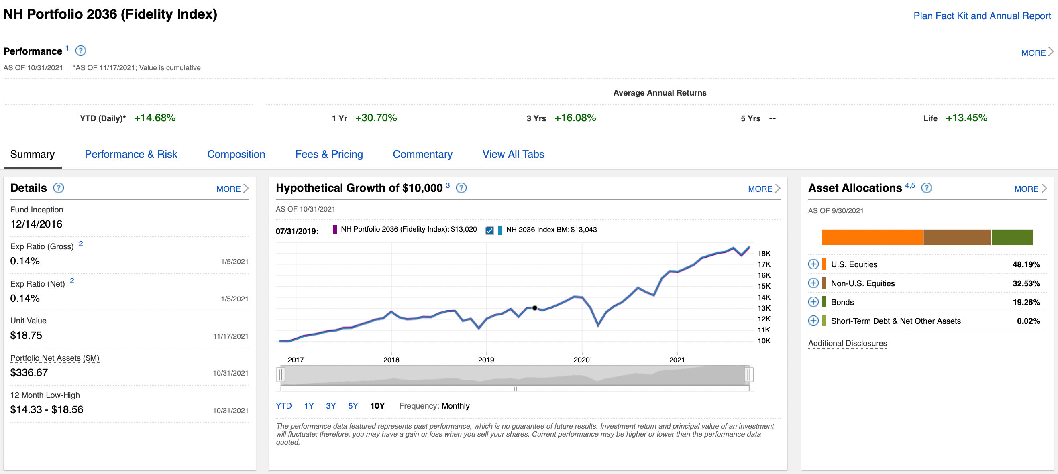Click the brown Non-U.S. Equities bar segment
Screen dimensions: 1058x474
point(957,237)
